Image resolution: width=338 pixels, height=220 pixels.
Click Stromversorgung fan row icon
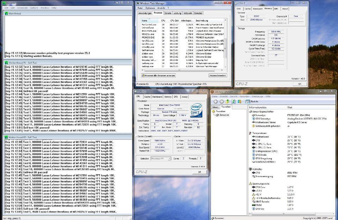(x=253, y=176)
